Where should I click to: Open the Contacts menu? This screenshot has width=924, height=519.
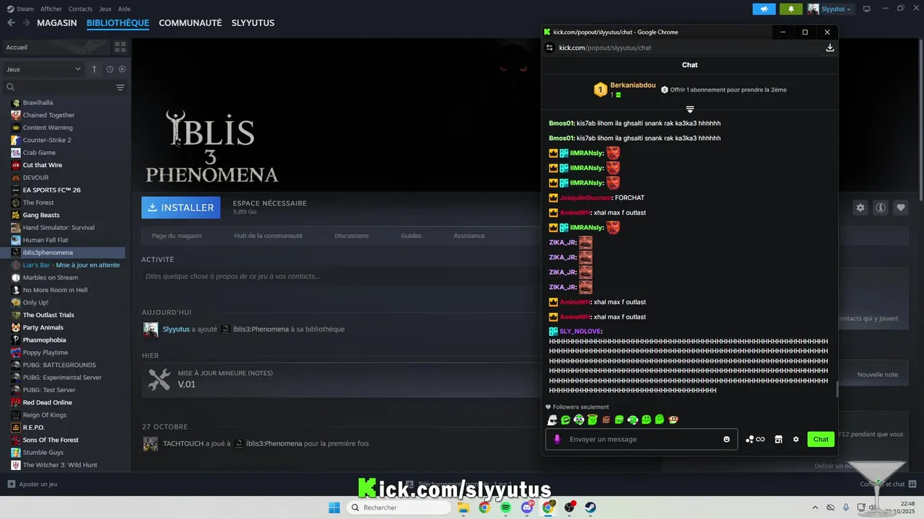(80, 9)
